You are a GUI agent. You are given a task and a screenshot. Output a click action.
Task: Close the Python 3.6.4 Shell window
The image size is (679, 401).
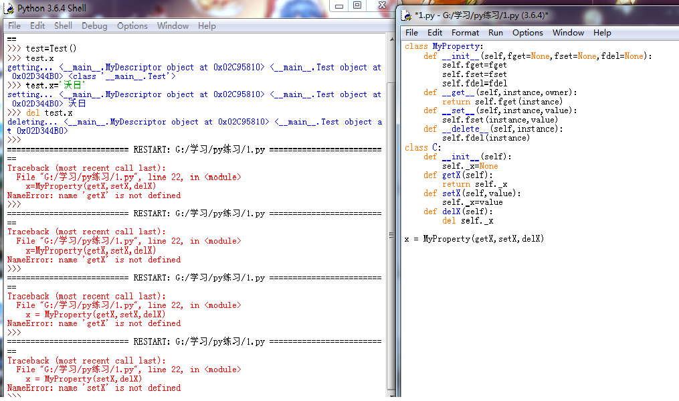point(381,5)
